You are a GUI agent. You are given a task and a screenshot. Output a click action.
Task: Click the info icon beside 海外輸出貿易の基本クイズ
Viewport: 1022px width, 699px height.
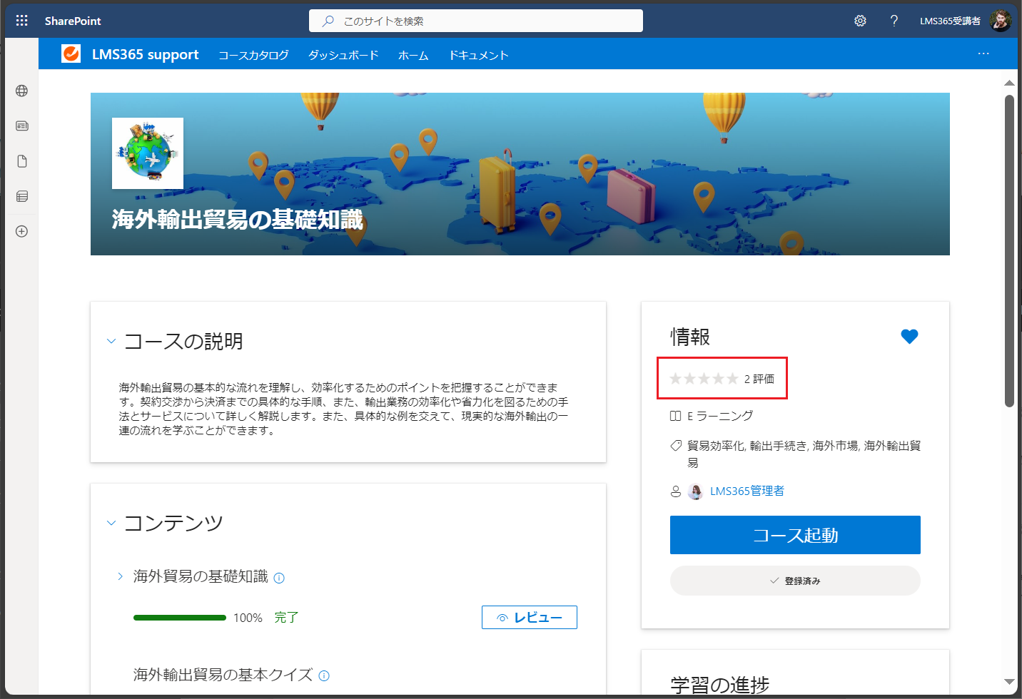click(x=324, y=675)
